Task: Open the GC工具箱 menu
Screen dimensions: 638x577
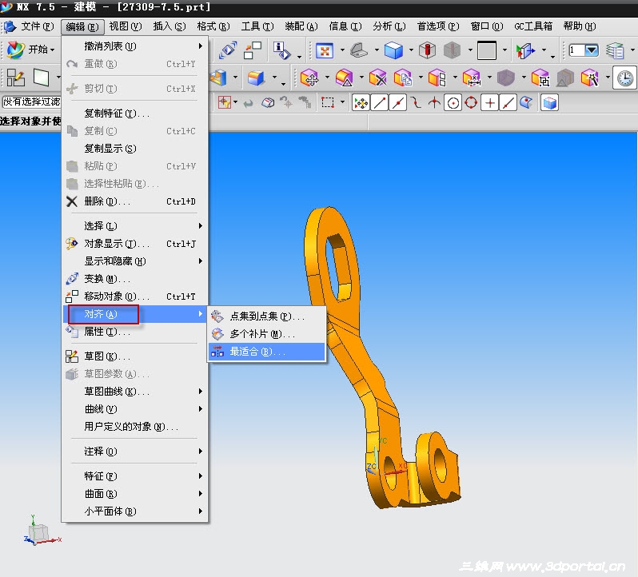Action: click(x=533, y=26)
